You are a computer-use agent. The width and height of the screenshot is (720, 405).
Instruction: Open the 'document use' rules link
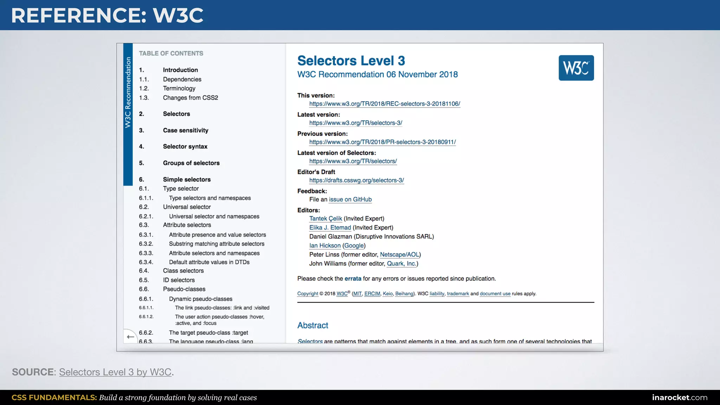(x=495, y=294)
